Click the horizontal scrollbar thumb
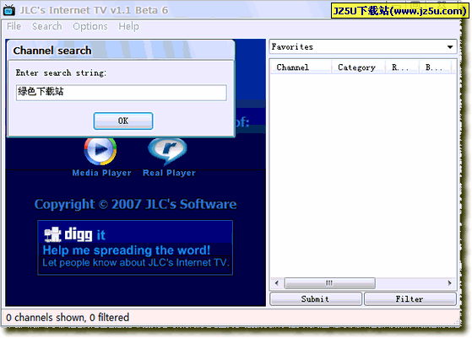472x338 pixels. point(329,283)
